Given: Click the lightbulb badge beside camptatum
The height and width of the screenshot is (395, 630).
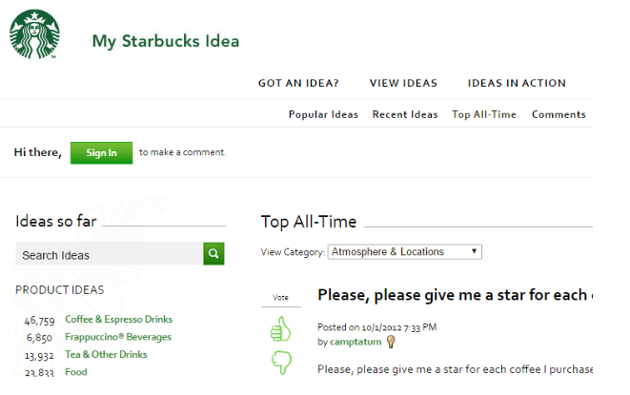Looking at the screenshot, I should click(x=390, y=341).
